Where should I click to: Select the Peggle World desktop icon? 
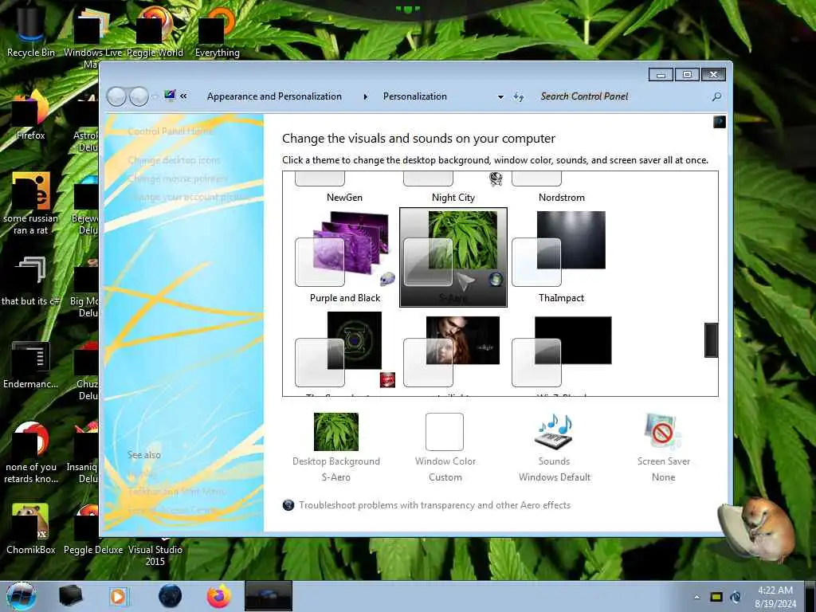click(155, 31)
